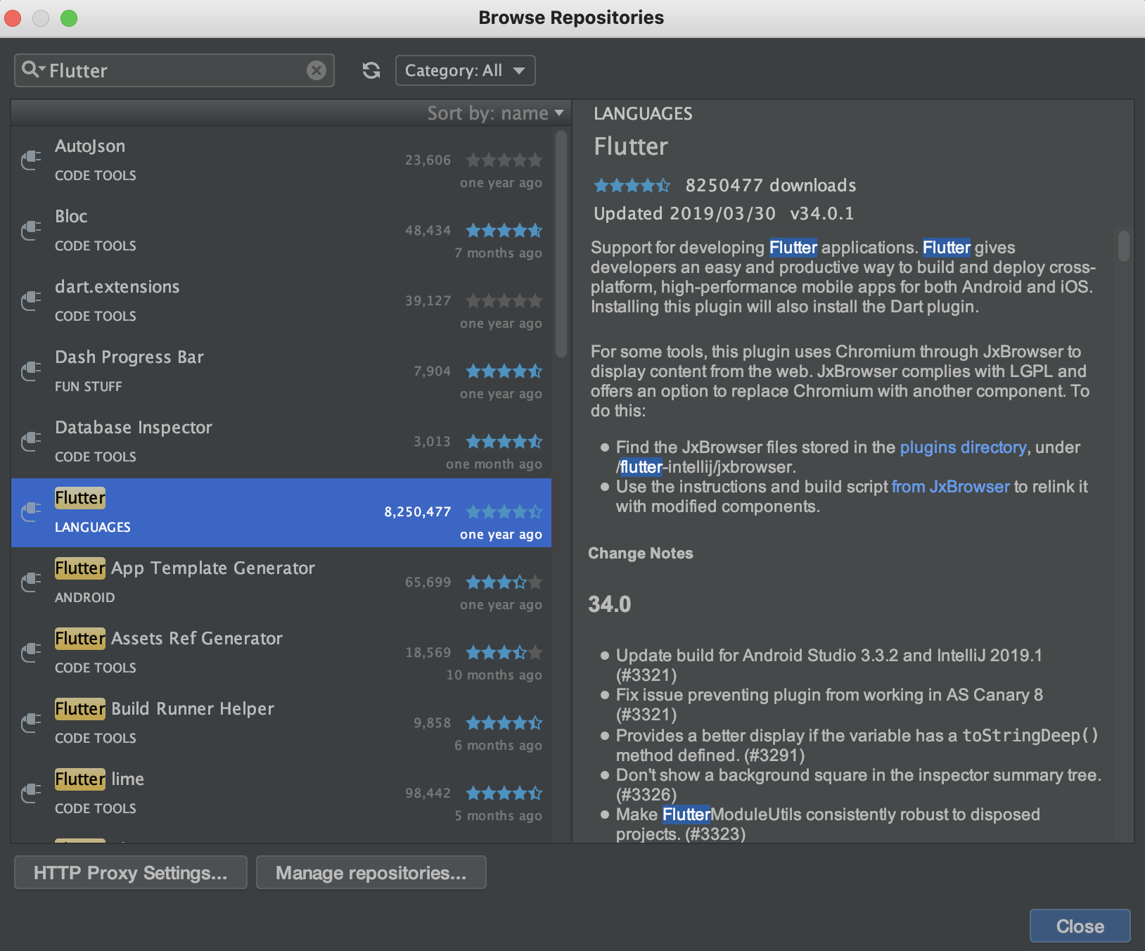Click Database Inspector's star rating
The height and width of the screenshot is (951, 1145).
point(504,442)
